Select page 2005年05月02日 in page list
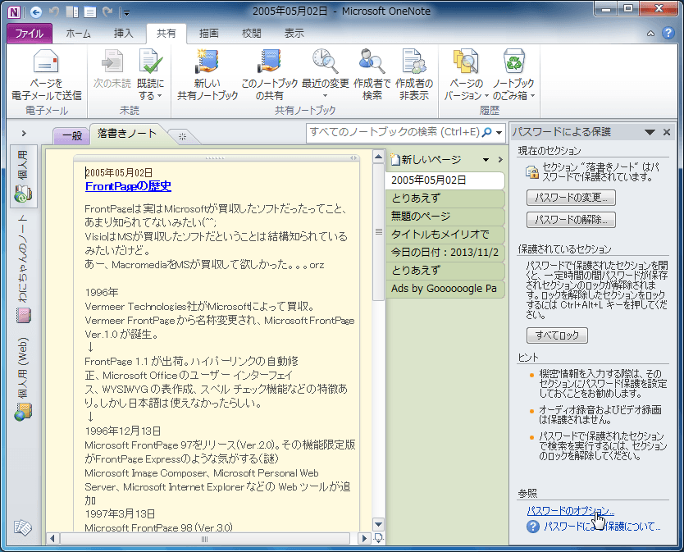684x552 pixels. tap(445, 180)
